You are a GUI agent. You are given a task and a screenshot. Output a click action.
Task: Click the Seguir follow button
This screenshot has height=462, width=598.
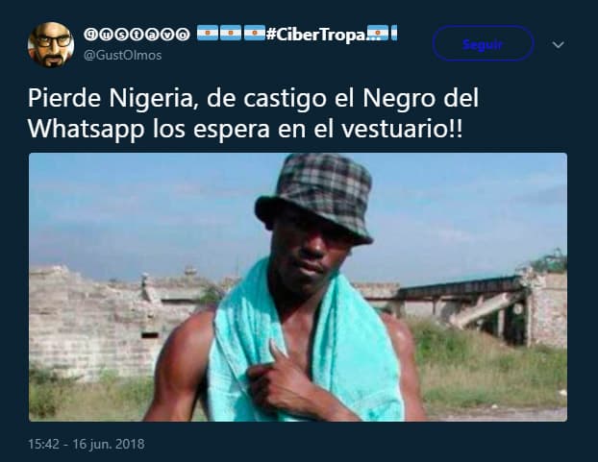483,44
